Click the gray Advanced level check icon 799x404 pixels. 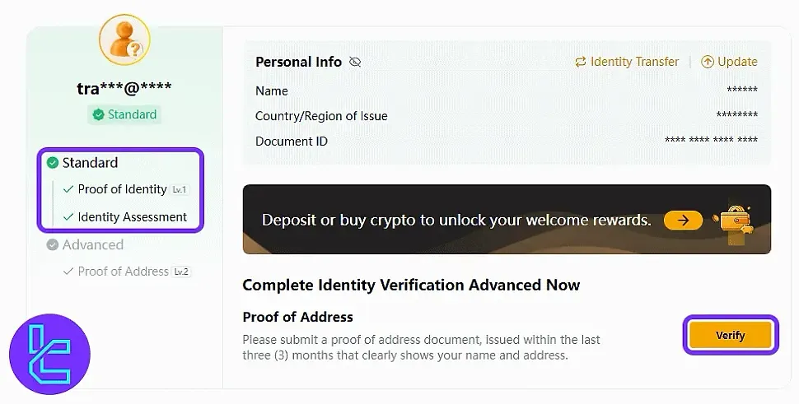pos(53,244)
